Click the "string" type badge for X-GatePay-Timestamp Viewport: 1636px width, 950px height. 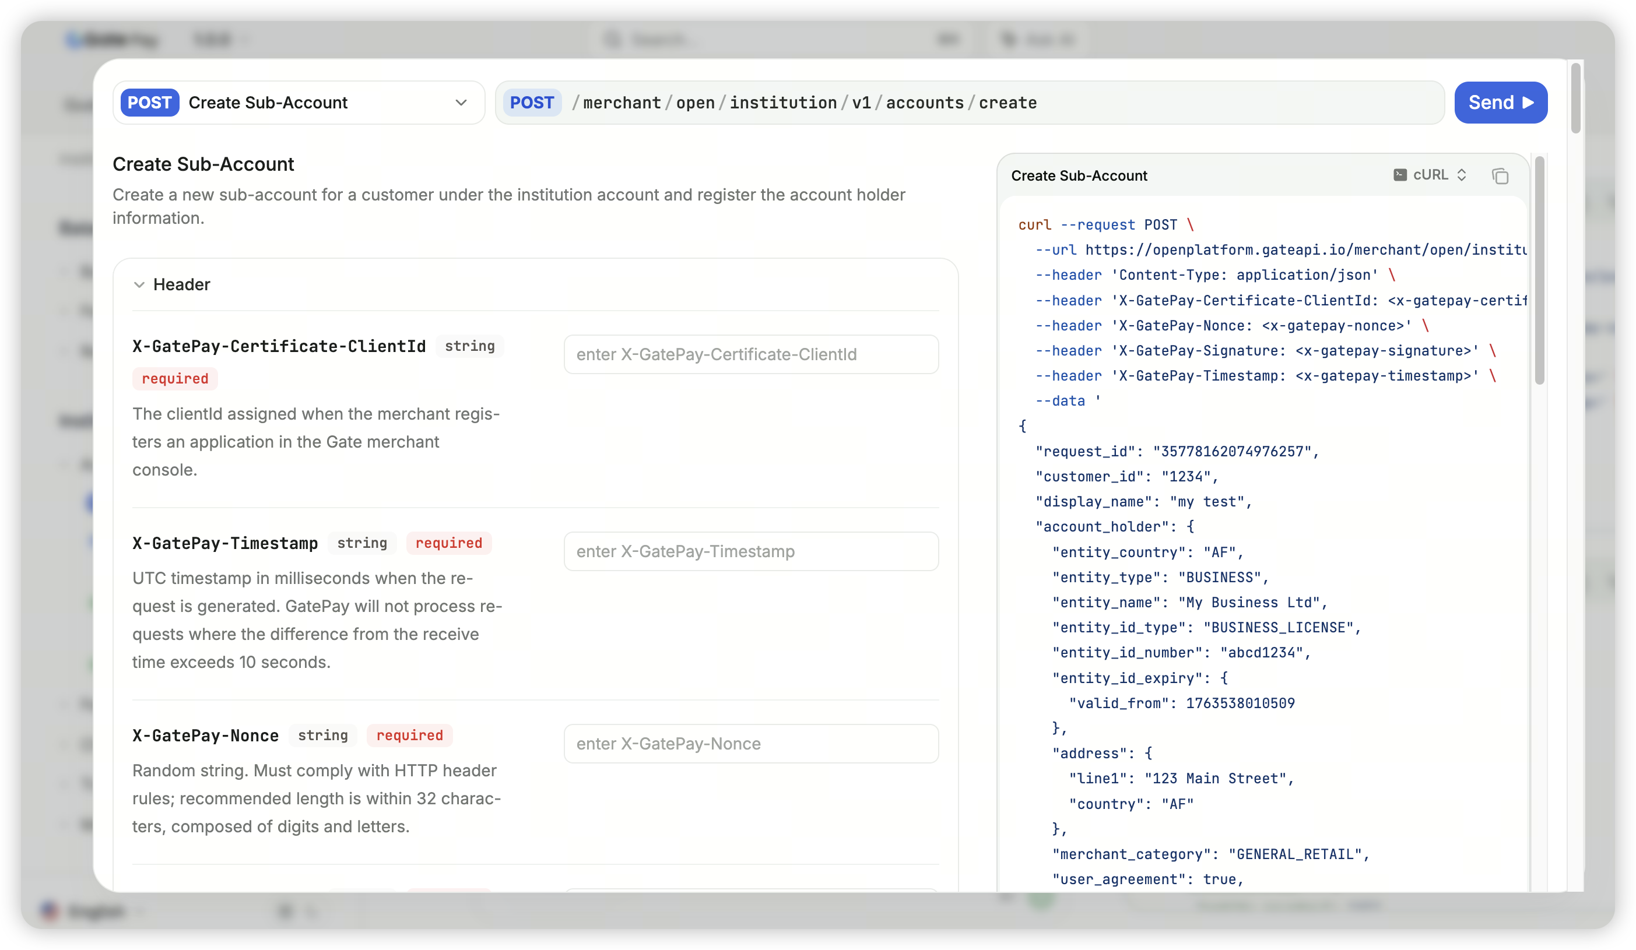[362, 543]
